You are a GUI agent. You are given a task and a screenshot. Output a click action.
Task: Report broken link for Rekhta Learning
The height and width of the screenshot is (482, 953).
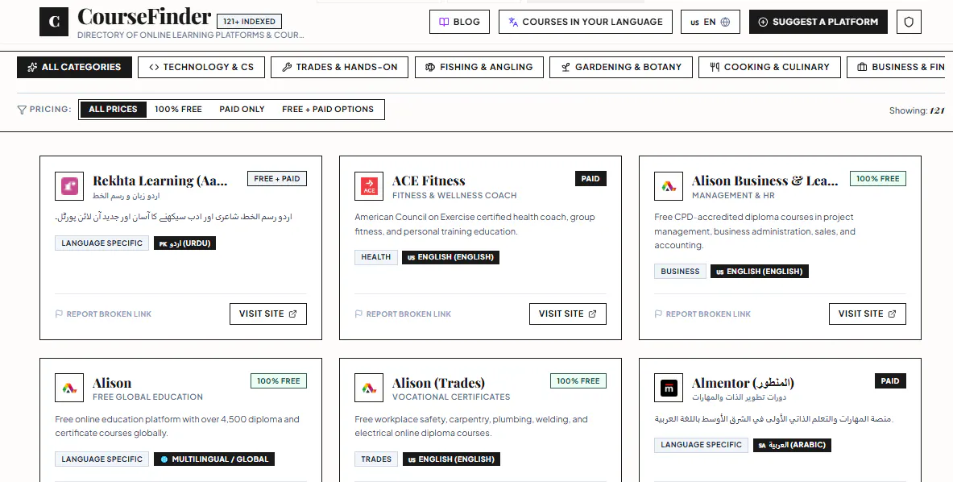click(x=103, y=314)
